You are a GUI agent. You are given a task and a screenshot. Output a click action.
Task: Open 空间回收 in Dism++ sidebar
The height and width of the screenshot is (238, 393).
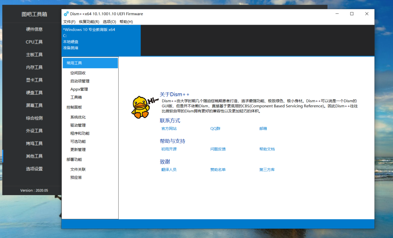78,73
